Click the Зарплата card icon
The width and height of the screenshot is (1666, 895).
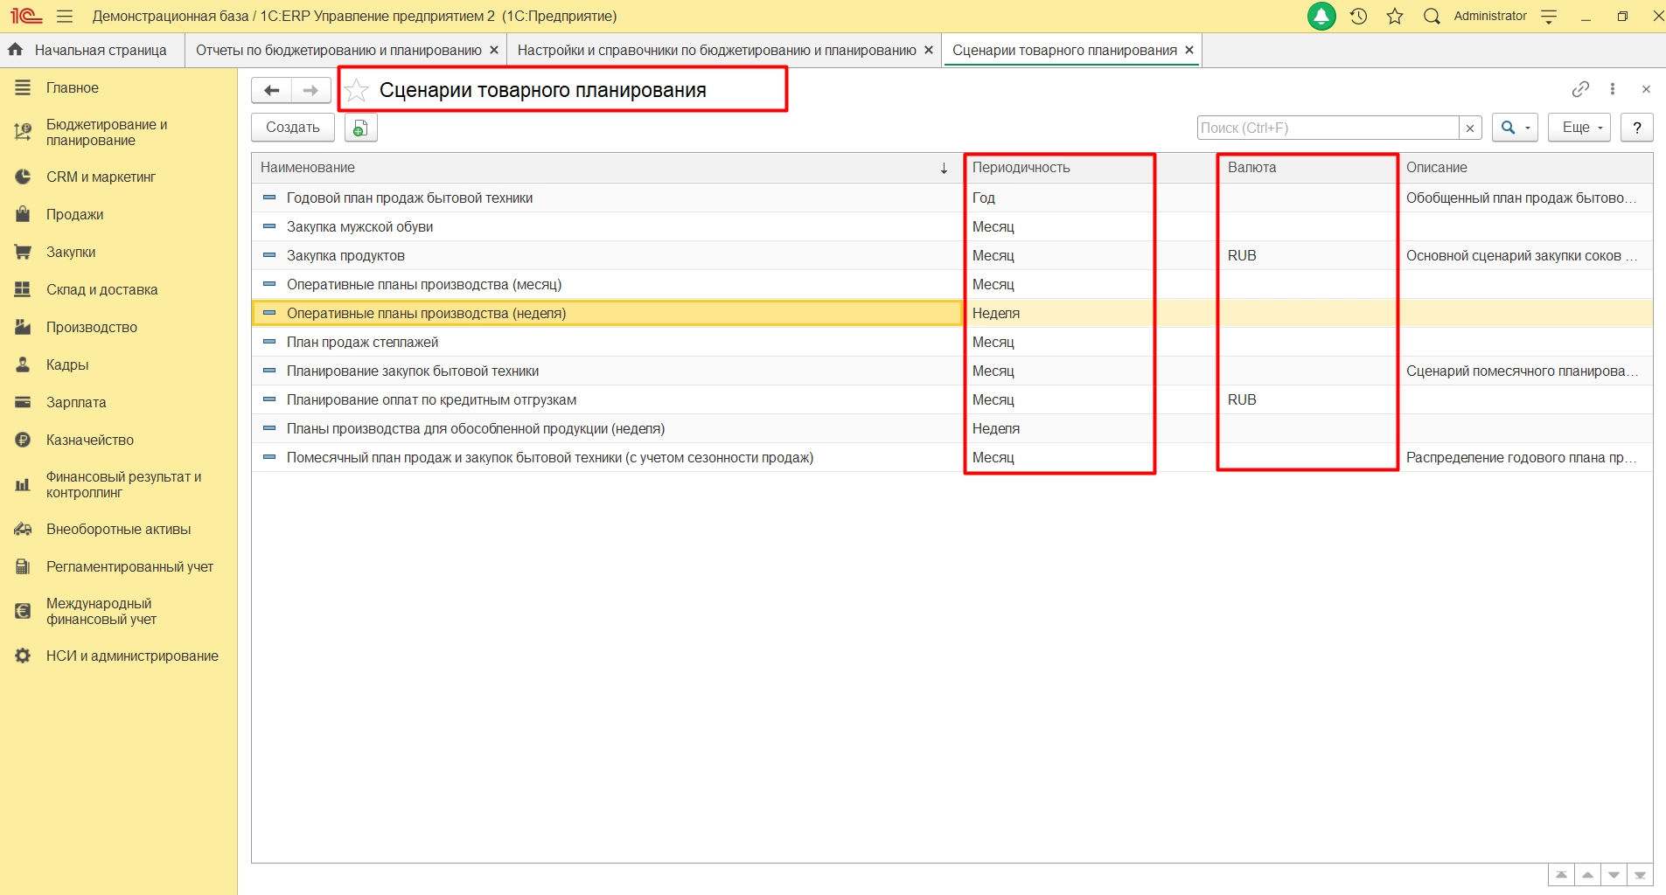click(x=23, y=402)
